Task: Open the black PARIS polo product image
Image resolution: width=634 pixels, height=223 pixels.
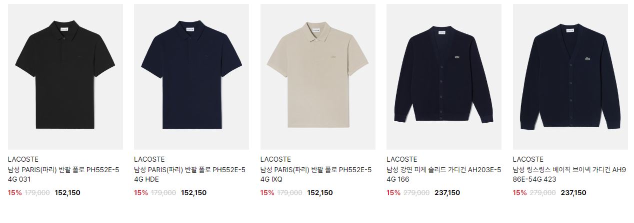Action: coord(65,77)
